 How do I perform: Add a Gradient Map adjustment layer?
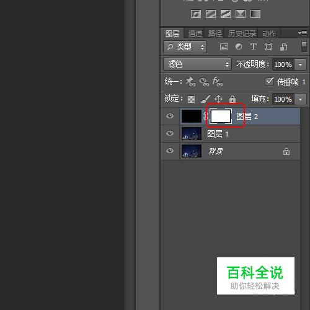[x=255, y=14]
